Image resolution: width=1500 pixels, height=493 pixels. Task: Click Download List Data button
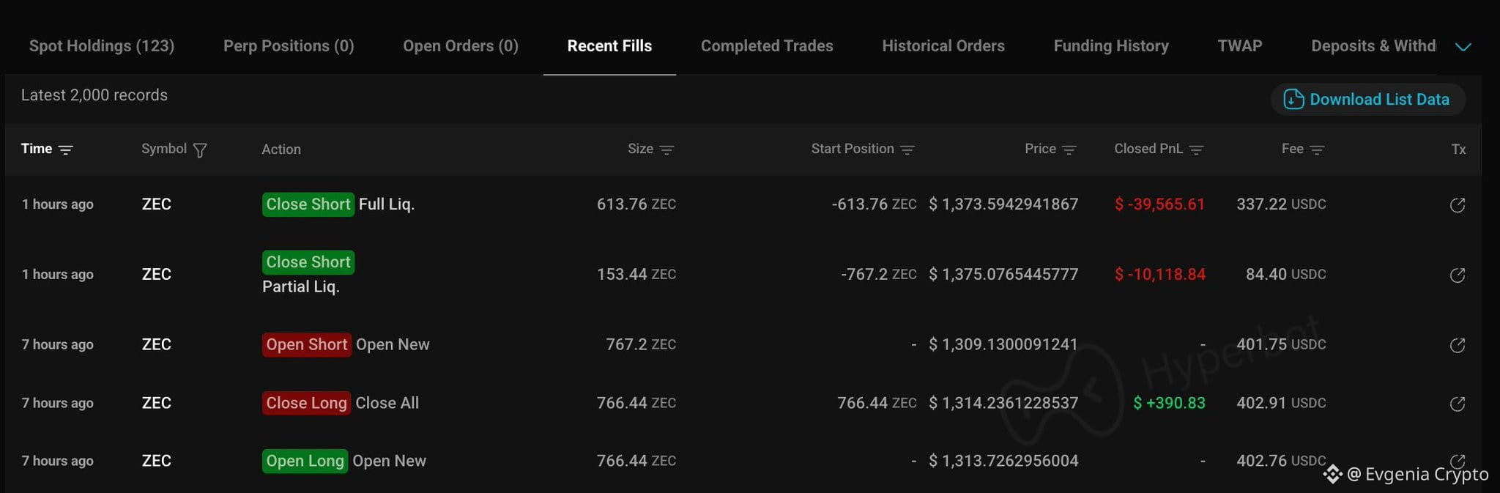click(1367, 100)
